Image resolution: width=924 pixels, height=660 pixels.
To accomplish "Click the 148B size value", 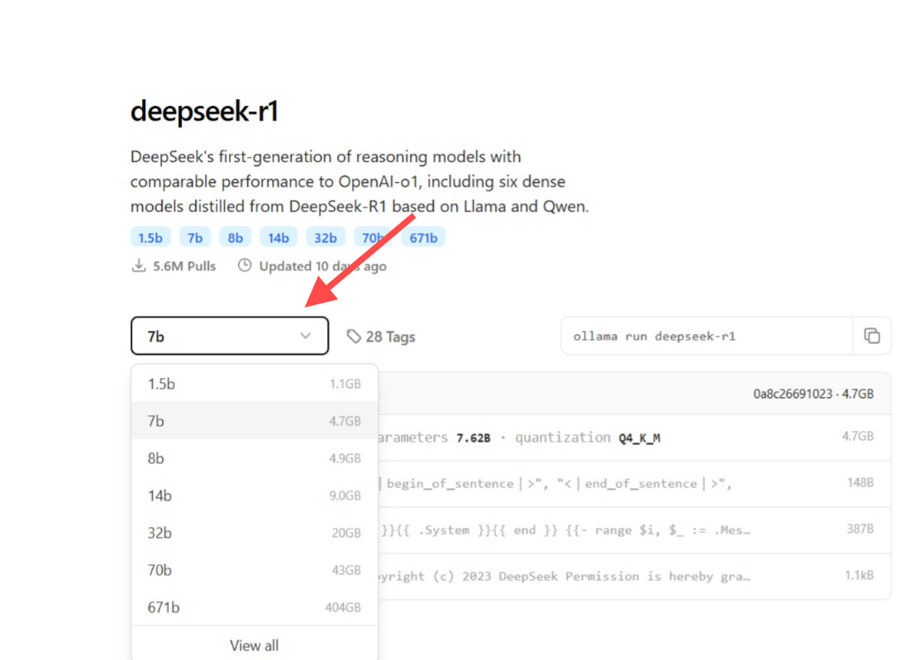I will tap(860, 482).
